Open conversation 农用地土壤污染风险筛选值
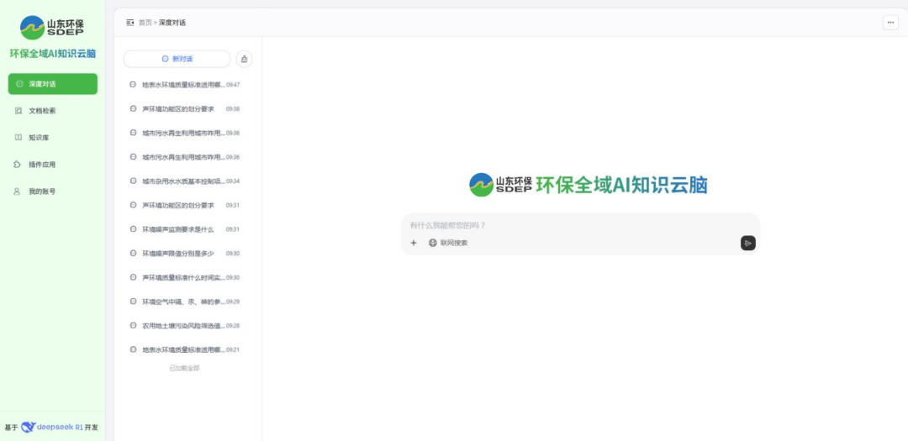Viewport: 908px width, 441px height. pos(184,326)
